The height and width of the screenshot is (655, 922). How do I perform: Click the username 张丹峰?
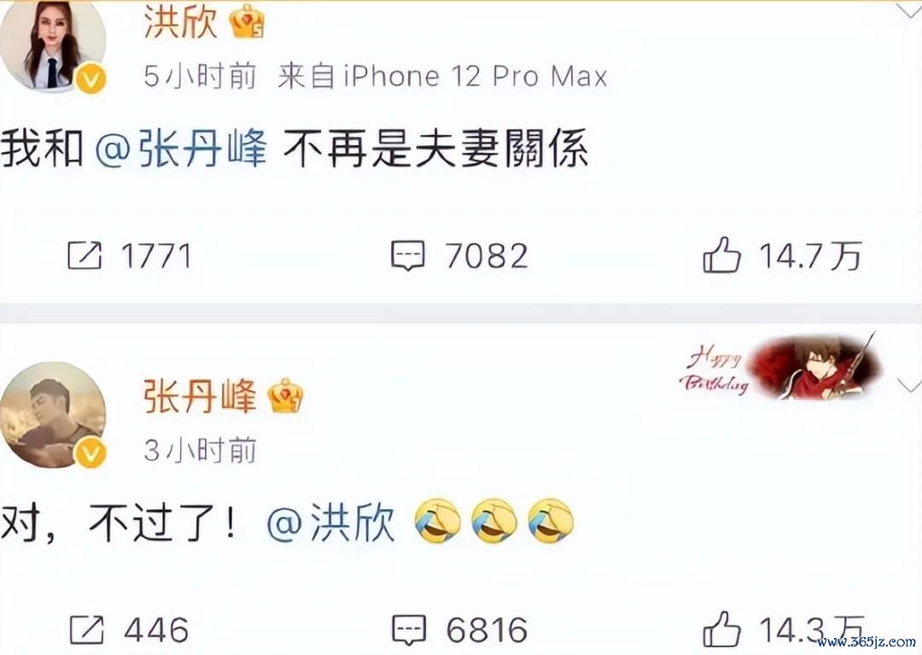(200, 395)
